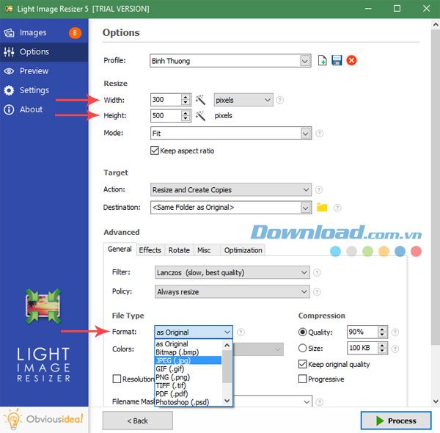Viewport: 440px width, 433px height.
Task: Click help icon next to Filter
Action: 317,272
